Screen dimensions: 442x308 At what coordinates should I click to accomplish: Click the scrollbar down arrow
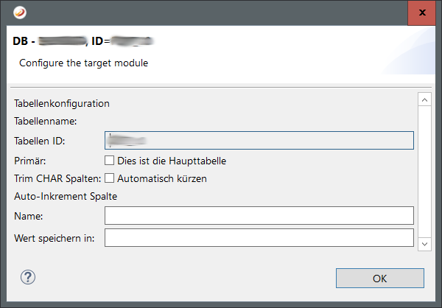(x=424, y=242)
